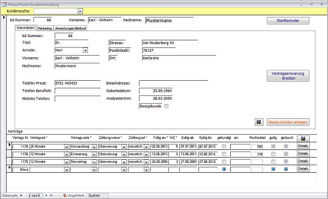Image resolution: width=328 pixels, height=199 pixels.
Task: Open the Anrede dropdown
Action: click(x=85, y=50)
